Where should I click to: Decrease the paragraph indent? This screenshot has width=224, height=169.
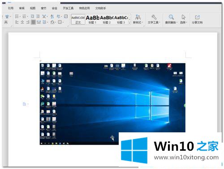tap(32, 17)
